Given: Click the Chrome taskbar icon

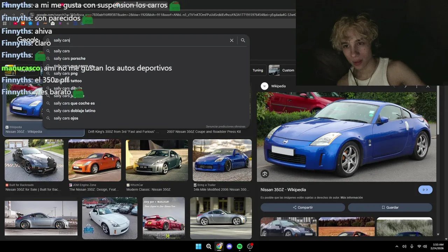Looking at the screenshot, I should click(x=219, y=246).
